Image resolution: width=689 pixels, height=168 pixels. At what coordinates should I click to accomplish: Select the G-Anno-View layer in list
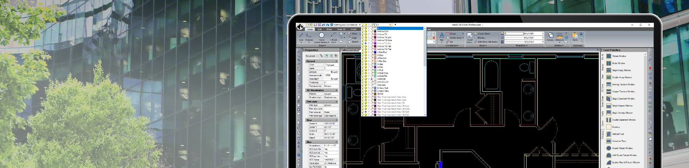383,91
